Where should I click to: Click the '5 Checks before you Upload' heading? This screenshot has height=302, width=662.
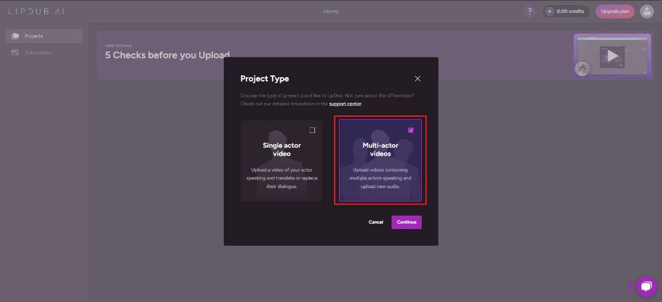click(167, 55)
